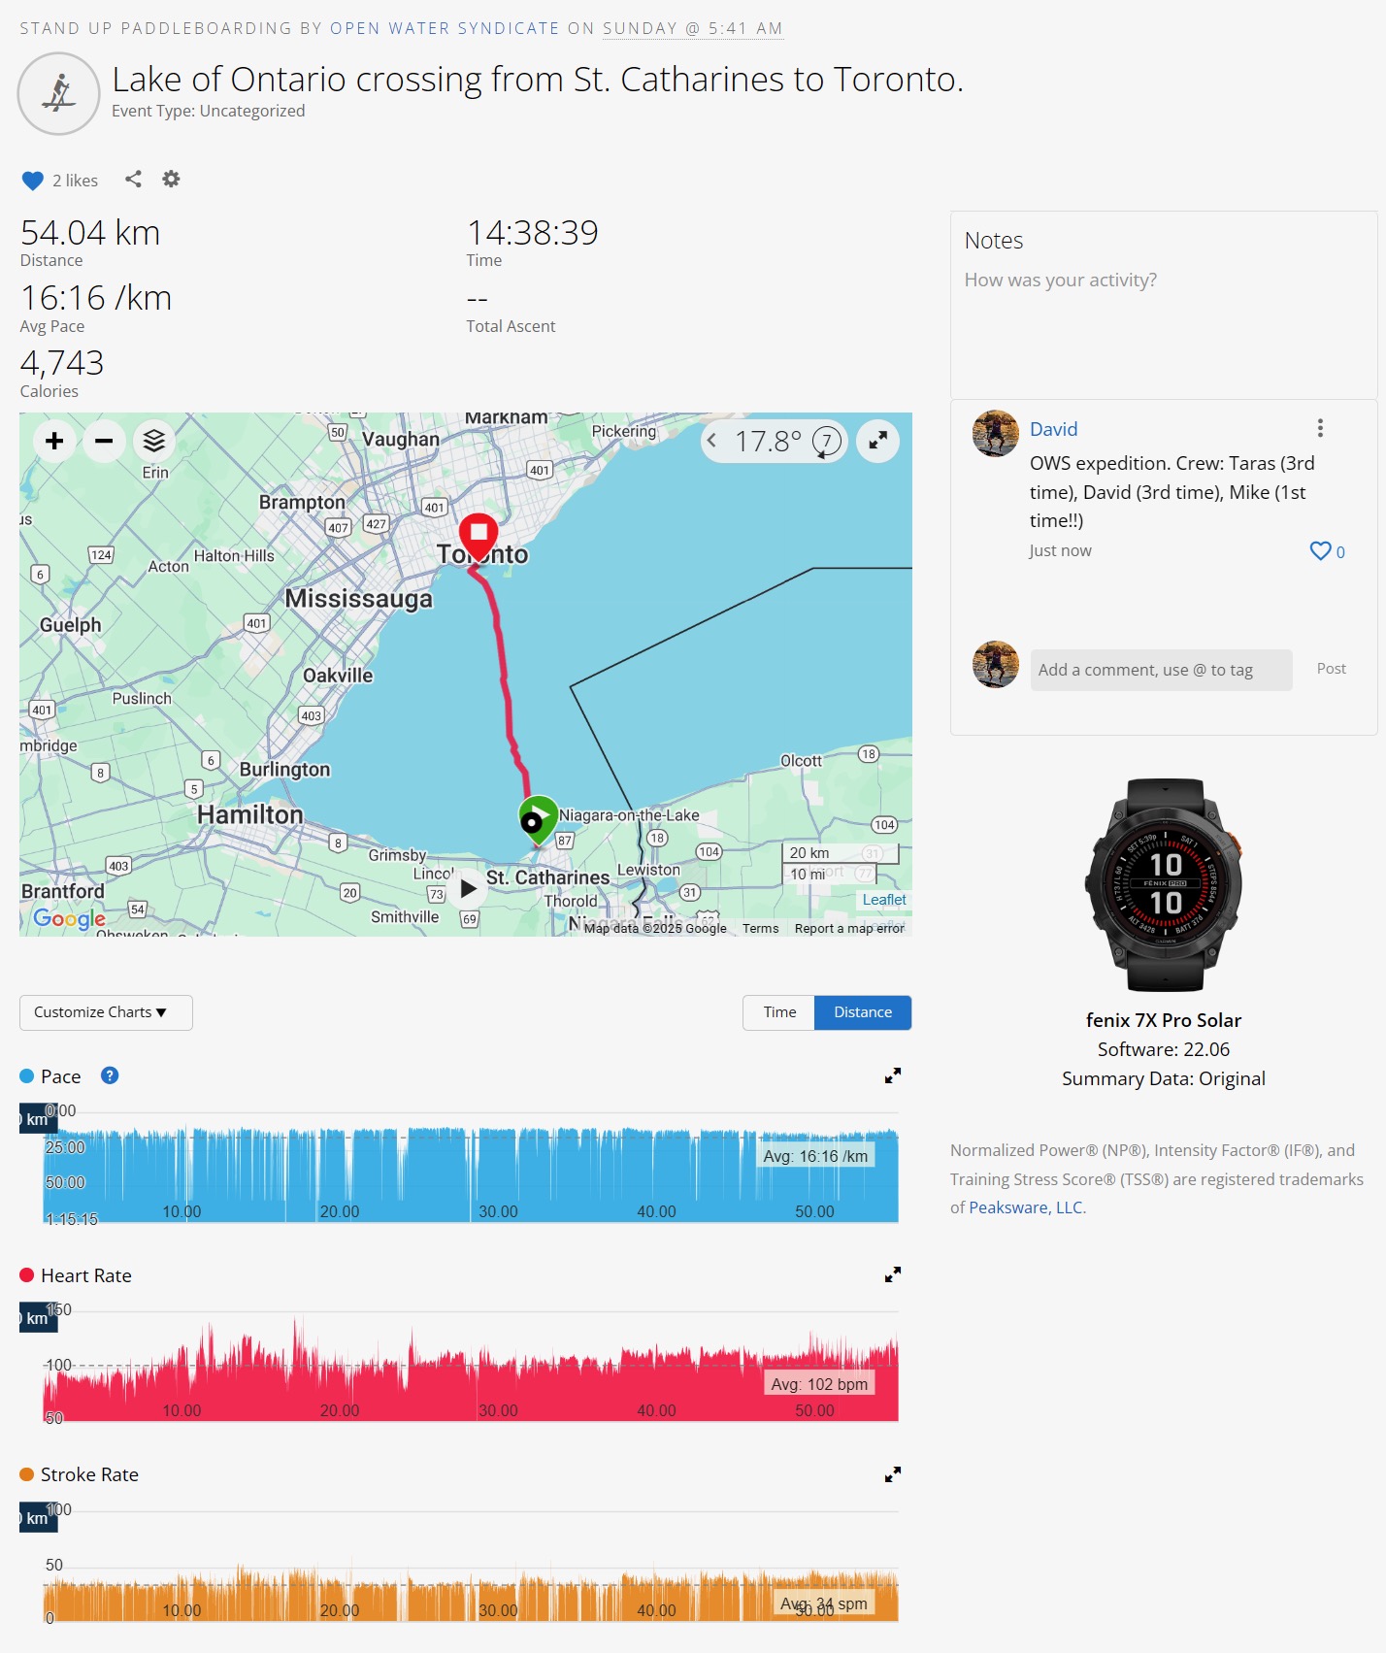Viewport: 1386px width, 1653px height.
Task: Open the Customize Charts dropdown
Action: pyautogui.click(x=106, y=1012)
